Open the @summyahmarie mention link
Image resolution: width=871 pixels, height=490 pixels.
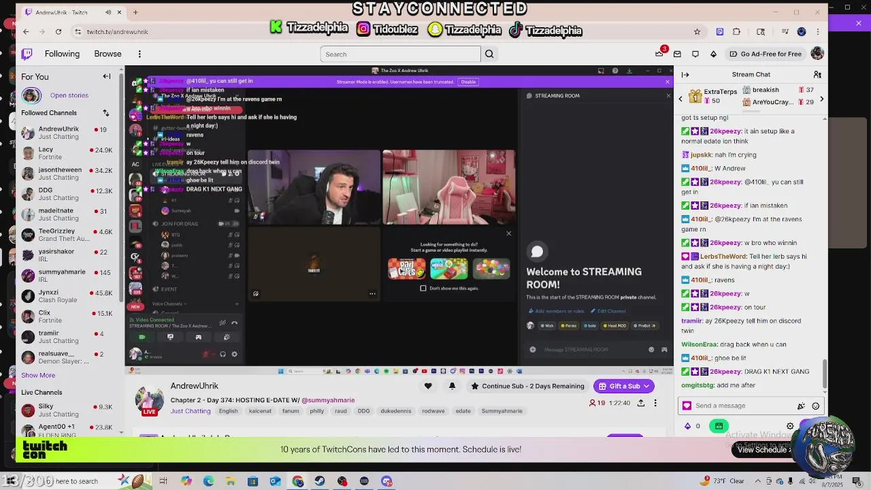pos(328,400)
